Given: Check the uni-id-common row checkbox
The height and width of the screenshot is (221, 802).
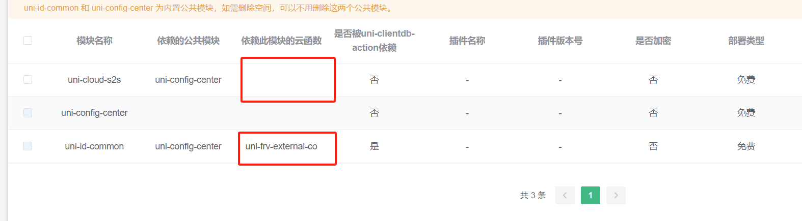Looking at the screenshot, I should pos(28,146).
